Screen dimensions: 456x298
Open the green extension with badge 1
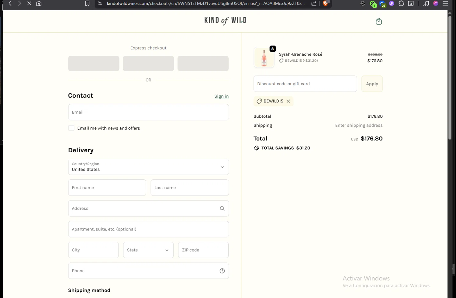(x=373, y=4)
